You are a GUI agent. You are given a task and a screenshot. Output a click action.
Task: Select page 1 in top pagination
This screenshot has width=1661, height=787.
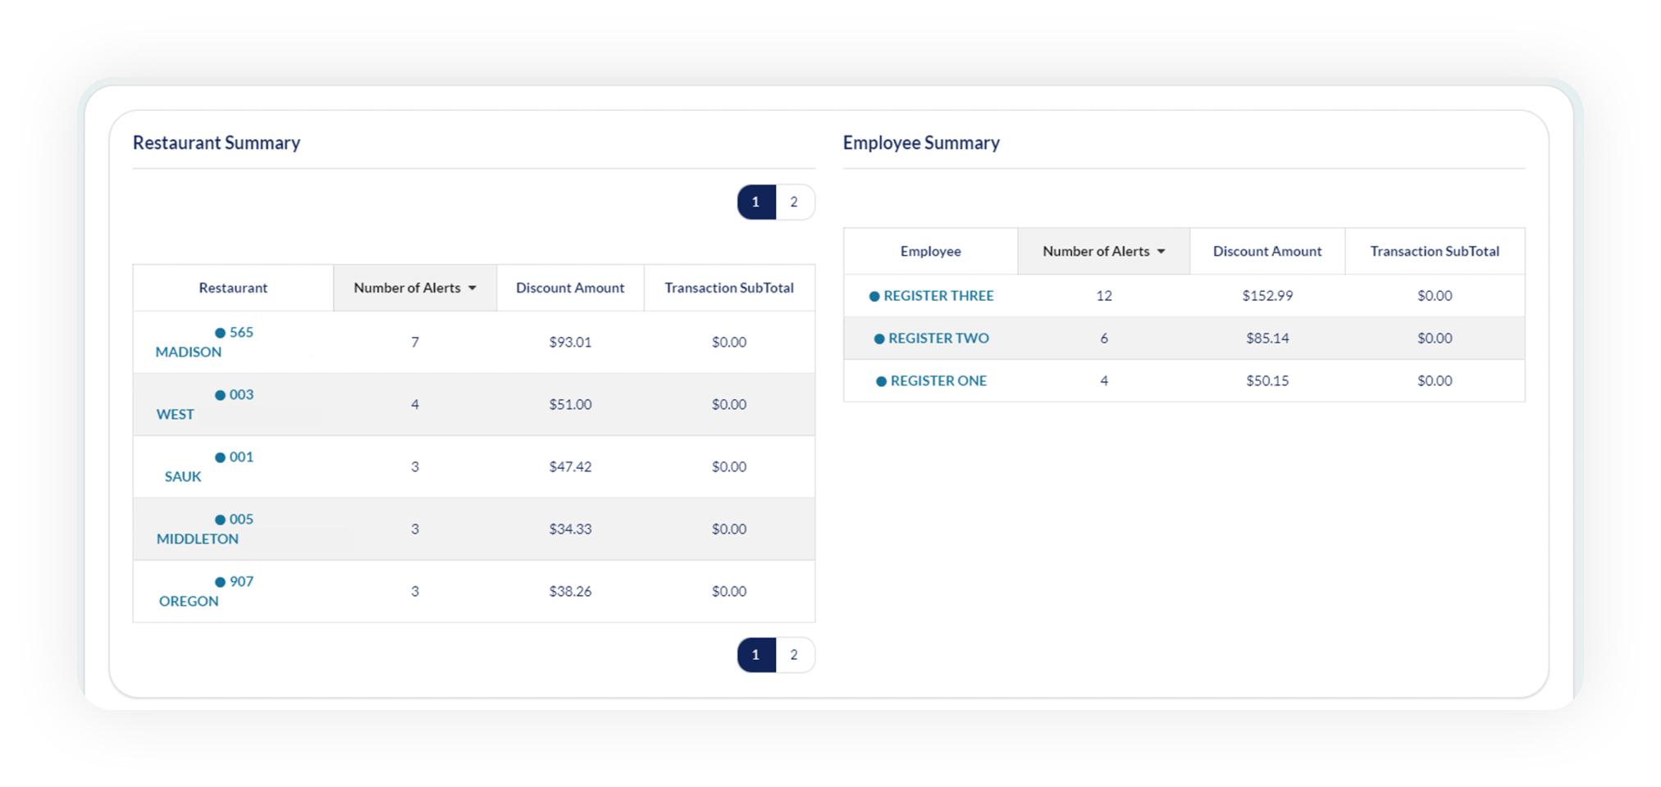(x=756, y=202)
